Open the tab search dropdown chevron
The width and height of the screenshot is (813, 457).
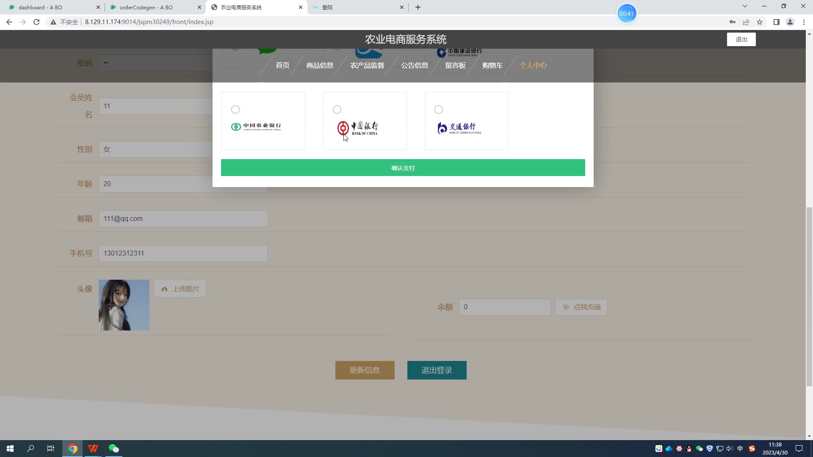(745, 6)
